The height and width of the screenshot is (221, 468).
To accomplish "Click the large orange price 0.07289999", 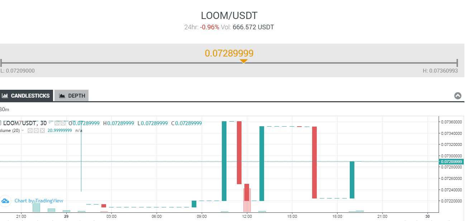I will (229, 53).
